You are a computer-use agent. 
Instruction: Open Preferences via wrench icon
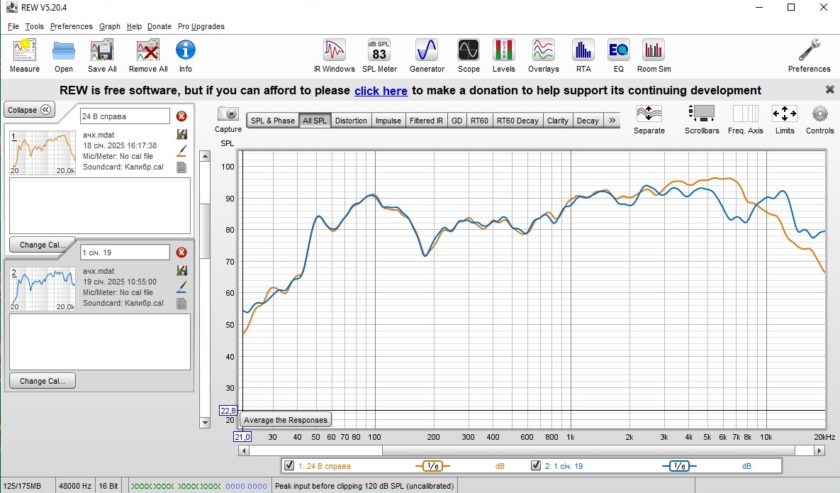click(x=809, y=56)
